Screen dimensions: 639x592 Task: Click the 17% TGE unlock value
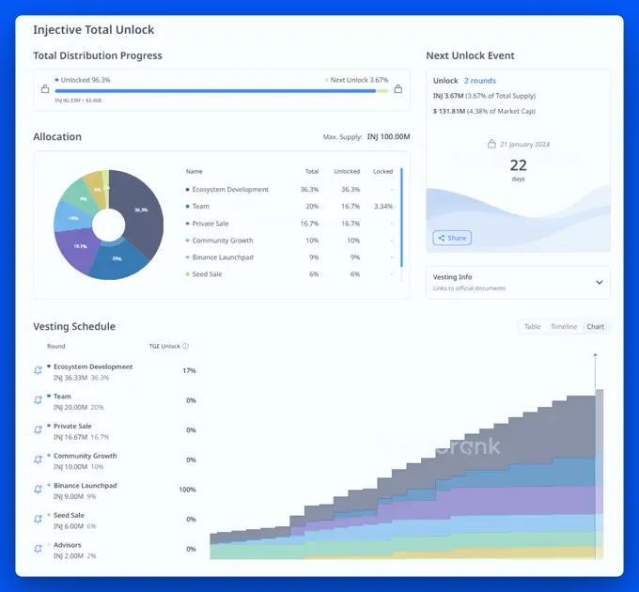[x=189, y=371]
